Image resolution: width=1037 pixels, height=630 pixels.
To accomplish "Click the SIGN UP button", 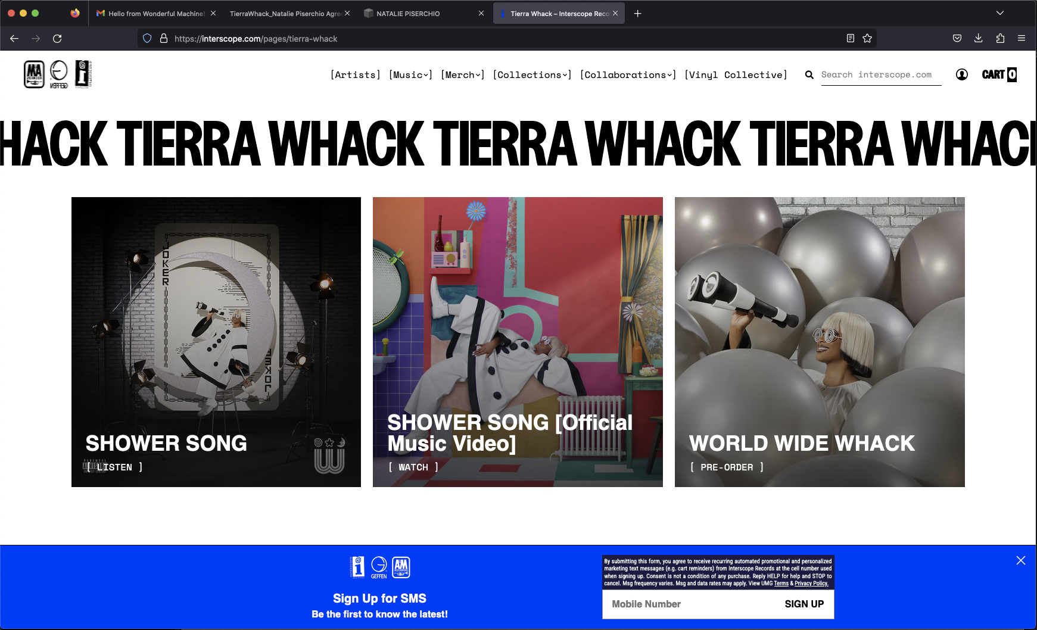I will (x=804, y=604).
